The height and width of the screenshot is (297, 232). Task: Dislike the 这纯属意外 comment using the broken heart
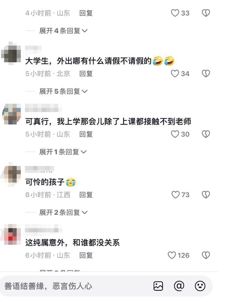click(206, 255)
